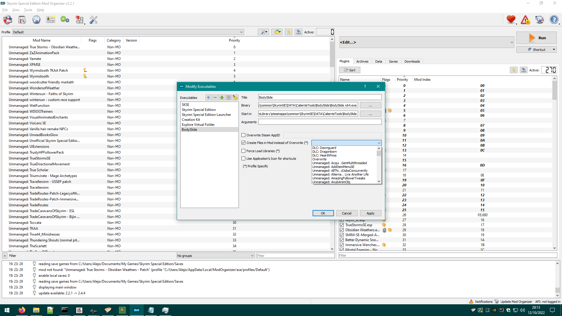Expand the Filter panel arrow button
The image size is (562, 316).
5,256
